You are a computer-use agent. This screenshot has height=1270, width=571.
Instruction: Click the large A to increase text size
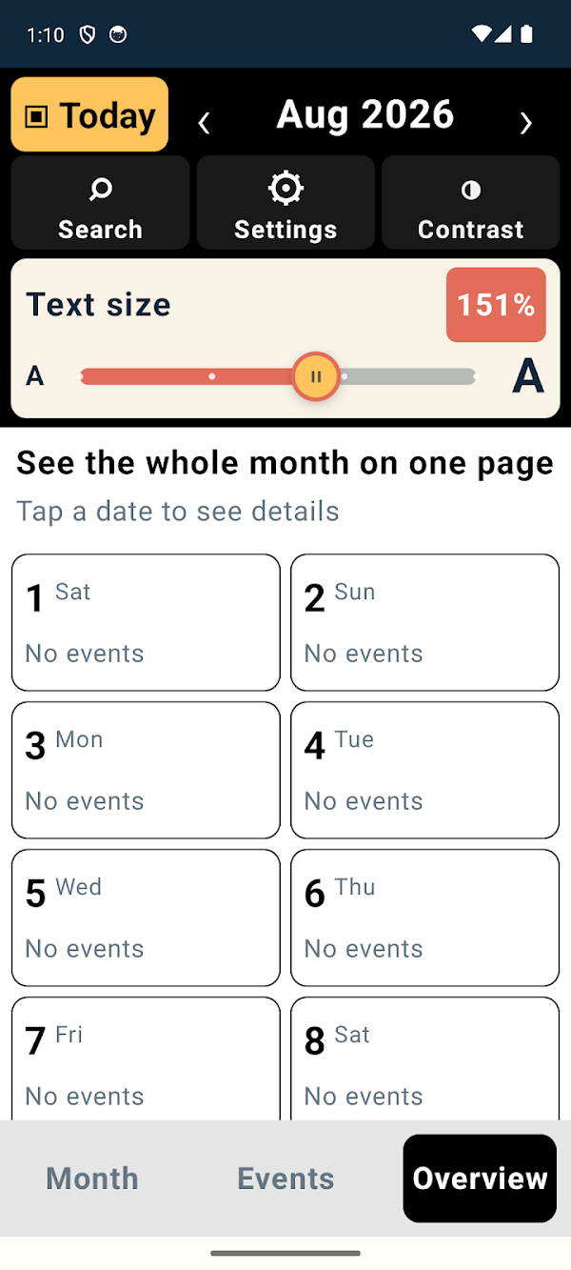point(528,376)
